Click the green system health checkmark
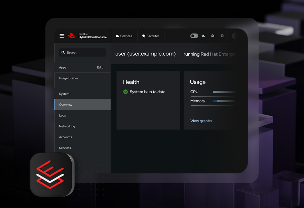Screen dimensions: 304x208 [125, 92]
